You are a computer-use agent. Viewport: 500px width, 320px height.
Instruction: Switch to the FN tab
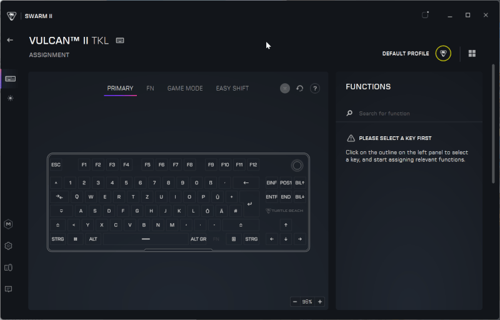click(x=150, y=88)
